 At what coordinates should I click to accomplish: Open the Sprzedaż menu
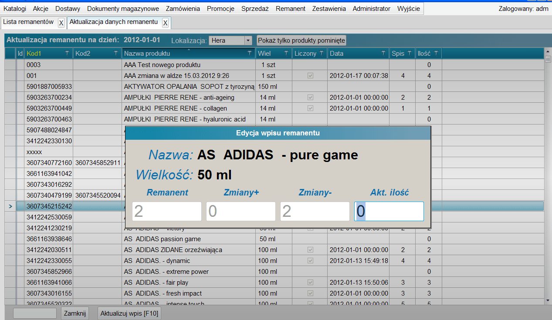[255, 9]
